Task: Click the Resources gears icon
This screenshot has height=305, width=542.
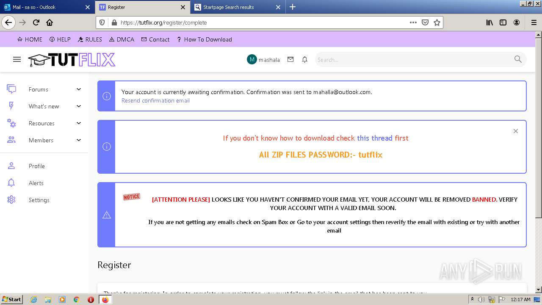Action: pos(11,123)
